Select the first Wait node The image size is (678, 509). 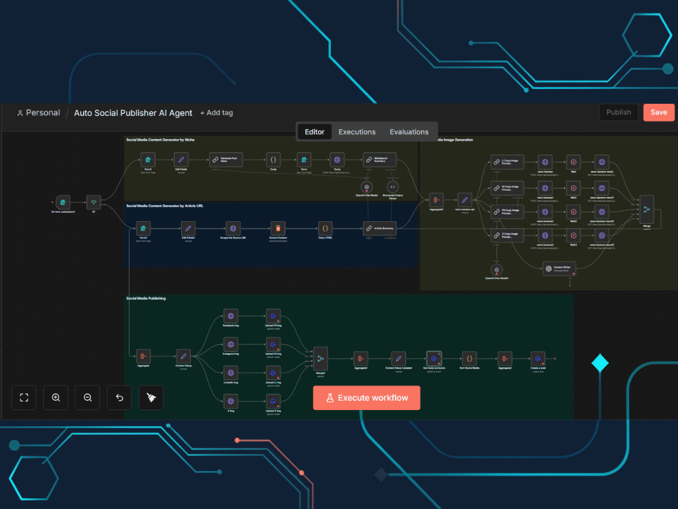click(x=574, y=162)
